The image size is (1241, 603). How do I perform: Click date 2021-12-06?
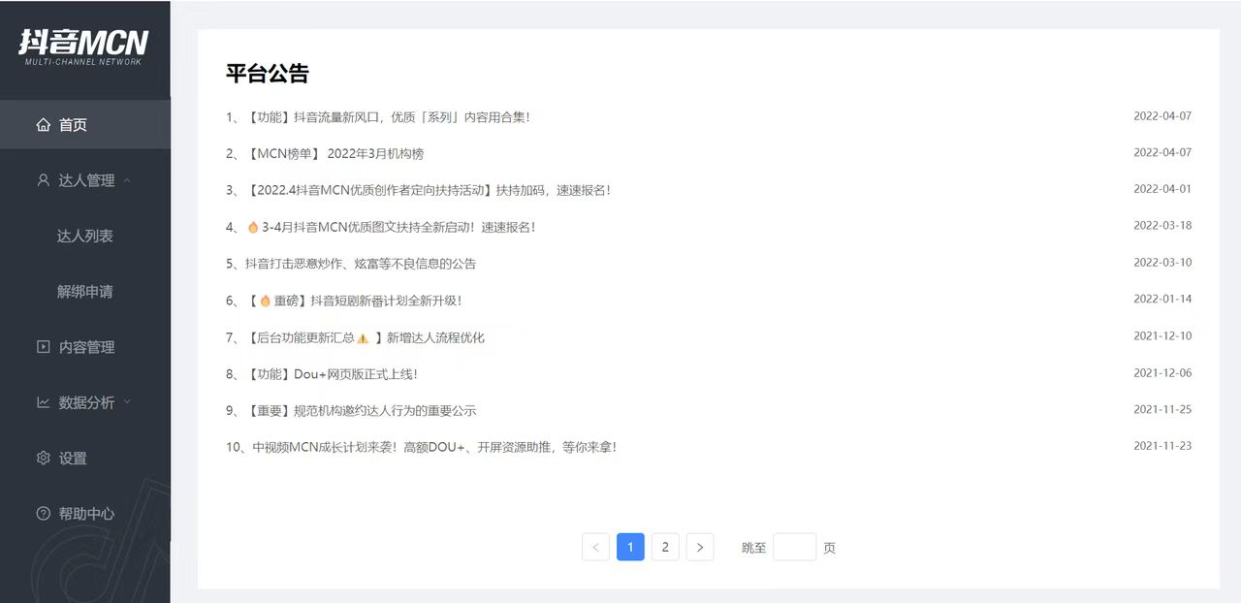(1162, 373)
